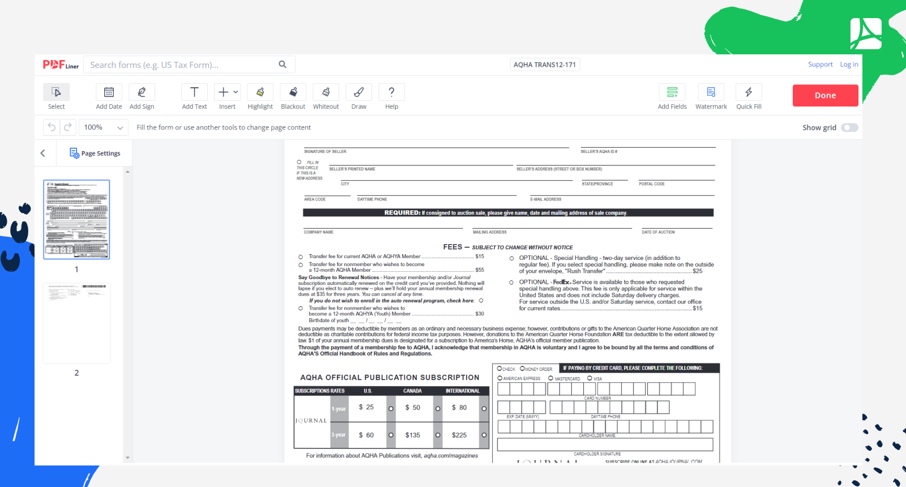Image resolution: width=906 pixels, height=487 pixels.
Task: Open the Watermark tool
Action: click(711, 92)
